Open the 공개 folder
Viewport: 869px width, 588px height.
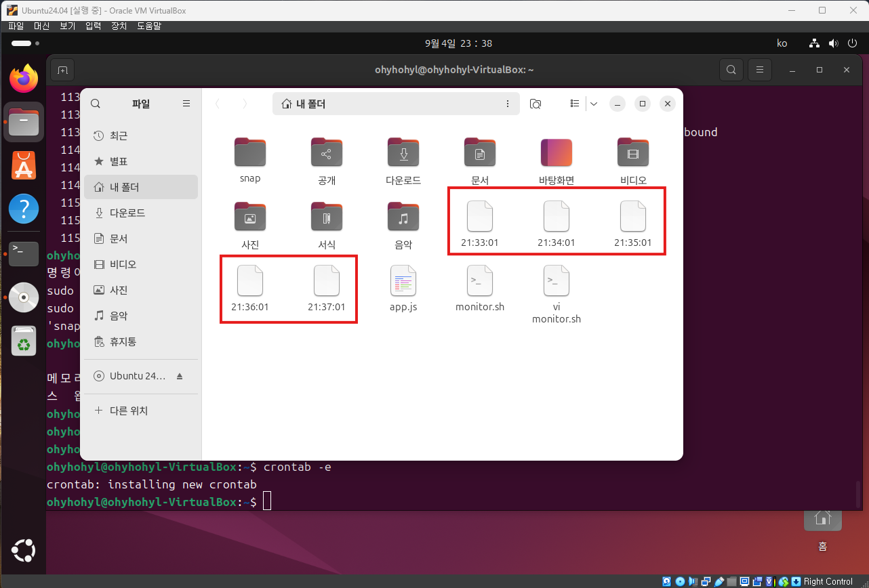327,161
